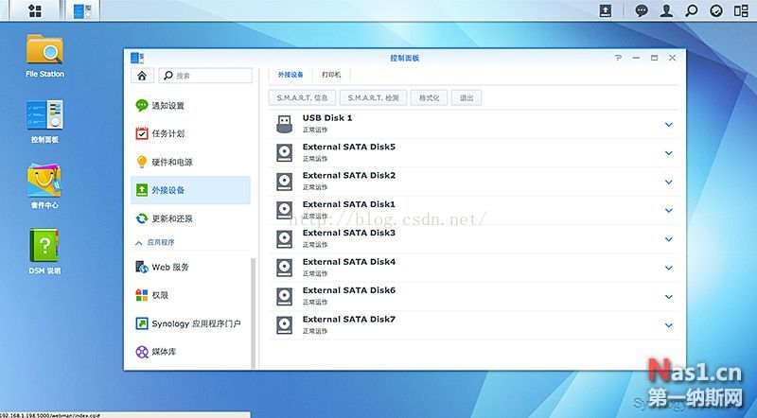This screenshot has height=418, width=757.
Task: Open 任务计划 in the sidebar
Action: pos(167,133)
